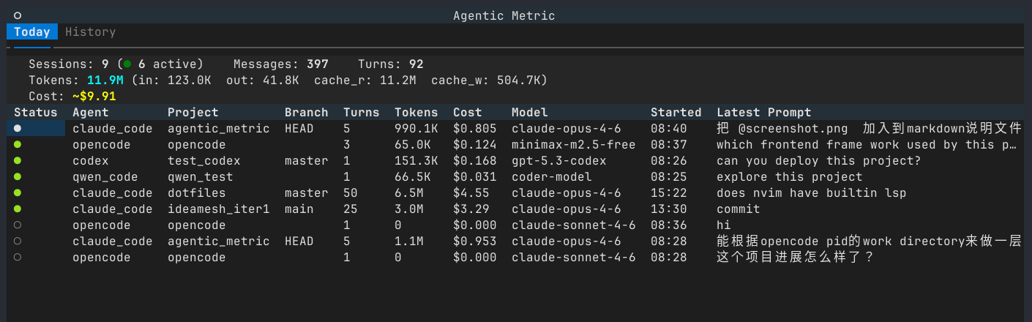This screenshot has height=322, width=1032.
Task: Click the green status dot for the minimax-m2.5-free session
Action: 18,144
